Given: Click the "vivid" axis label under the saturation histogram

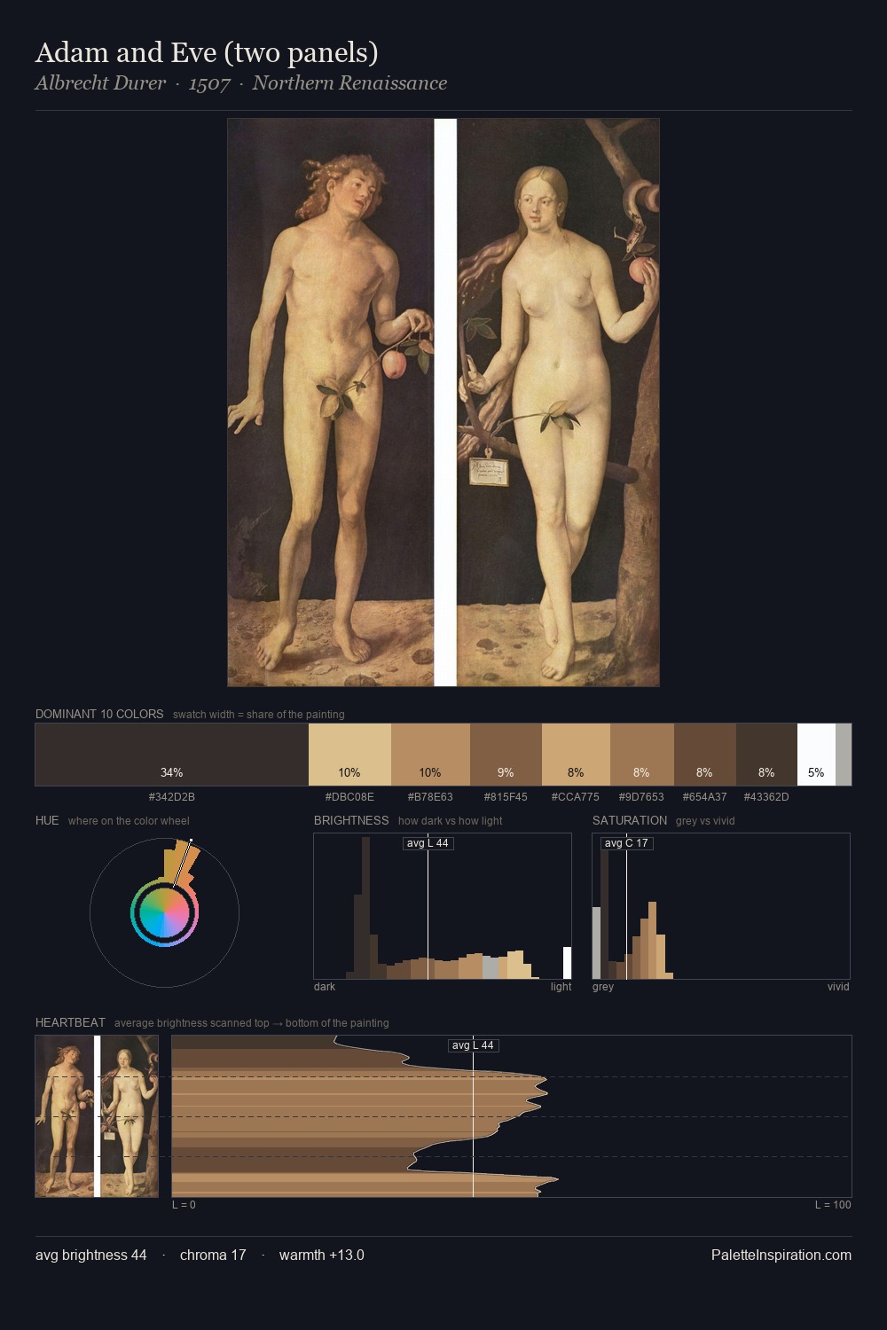Looking at the screenshot, I should (x=838, y=986).
